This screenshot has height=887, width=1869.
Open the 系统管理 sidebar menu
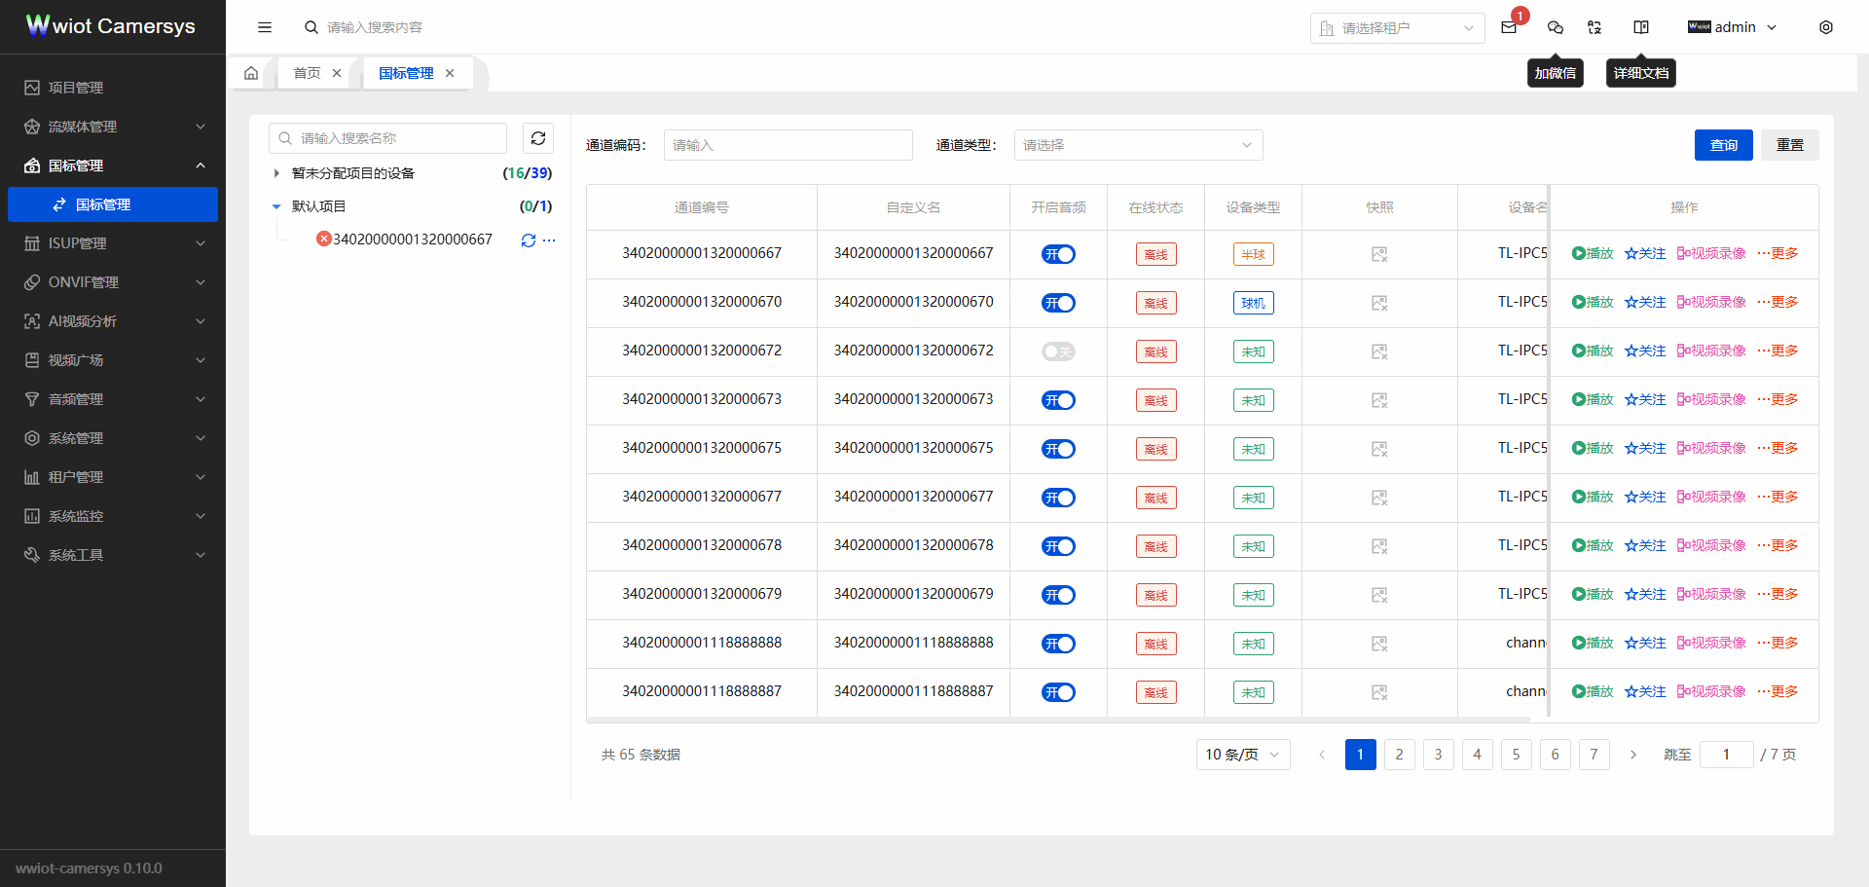(x=75, y=437)
